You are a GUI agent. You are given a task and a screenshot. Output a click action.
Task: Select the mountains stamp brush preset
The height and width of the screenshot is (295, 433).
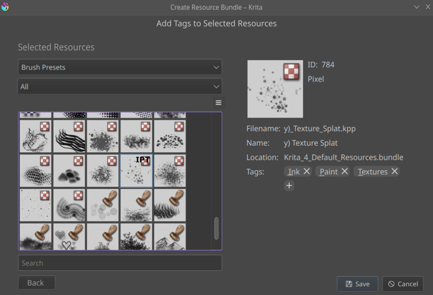(170, 237)
